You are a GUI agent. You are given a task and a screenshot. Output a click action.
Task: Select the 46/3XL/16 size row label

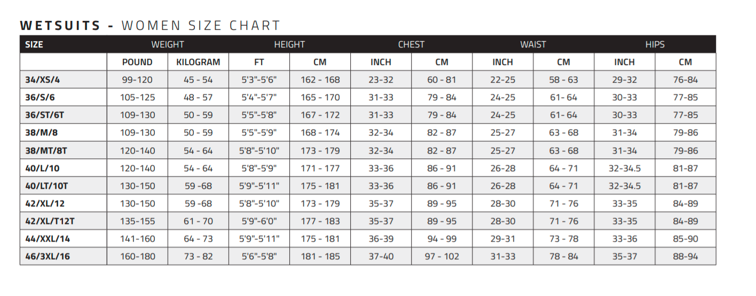[48, 257]
